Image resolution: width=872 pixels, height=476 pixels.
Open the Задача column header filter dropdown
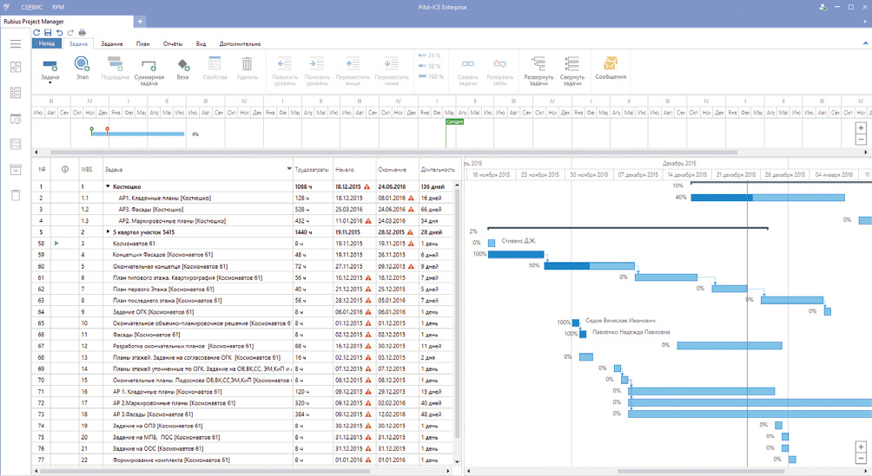(x=288, y=169)
